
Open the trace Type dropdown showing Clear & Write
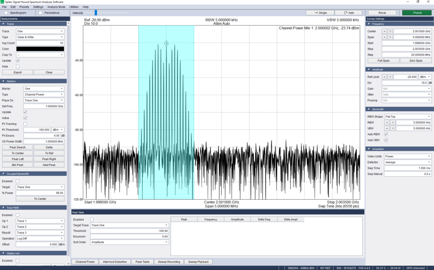pyautogui.click(x=40, y=37)
